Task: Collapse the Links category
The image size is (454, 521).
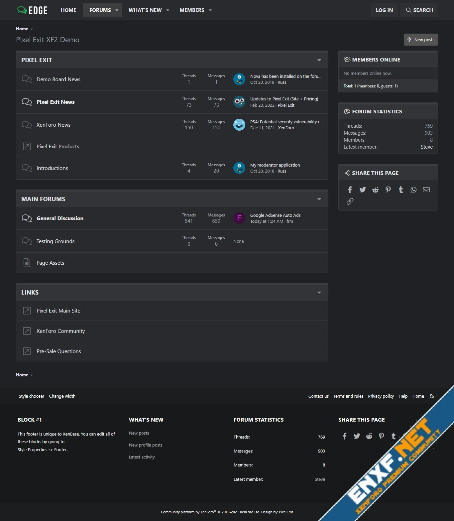Action: pyautogui.click(x=319, y=293)
